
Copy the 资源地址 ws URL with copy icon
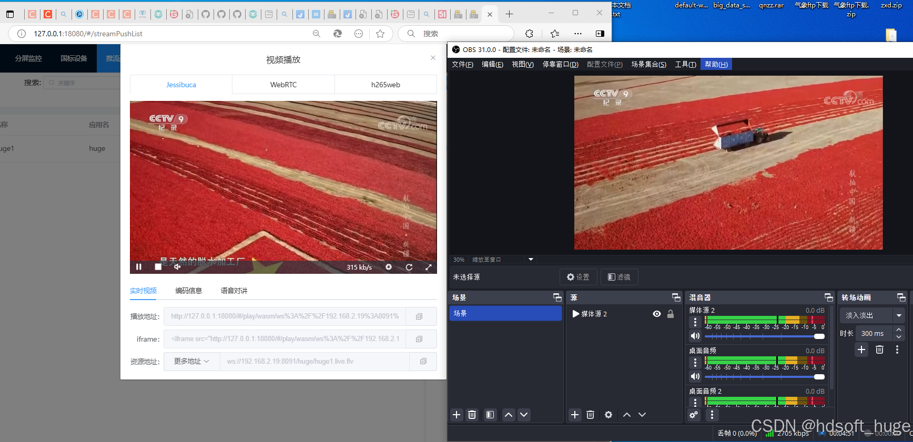tap(423, 362)
